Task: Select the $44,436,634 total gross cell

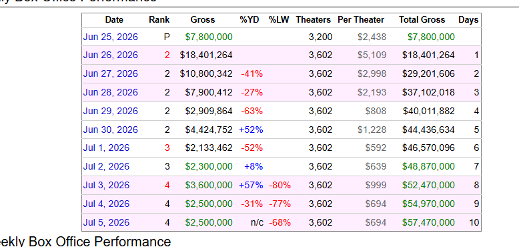Action: [428, 130]
